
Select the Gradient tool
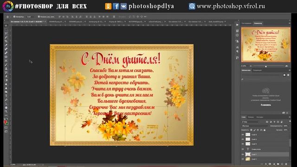[x=6, y=80]
